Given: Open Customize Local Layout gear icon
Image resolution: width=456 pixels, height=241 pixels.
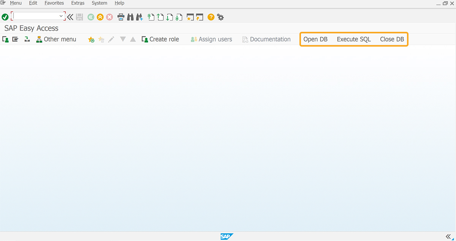Looking at the screenshot, I should (x=220, y=17).
